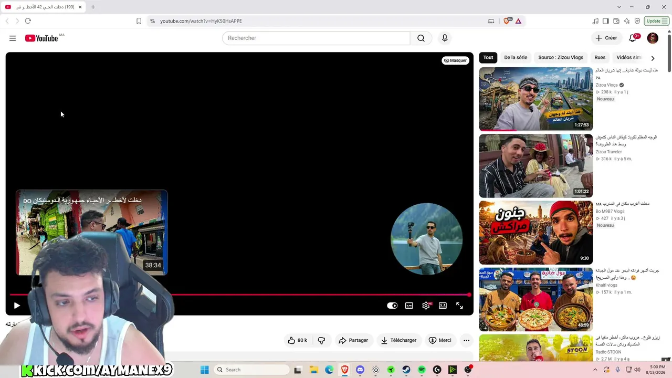
Task: Open Steam from the taskbar
Action: [x=406, y=370]
